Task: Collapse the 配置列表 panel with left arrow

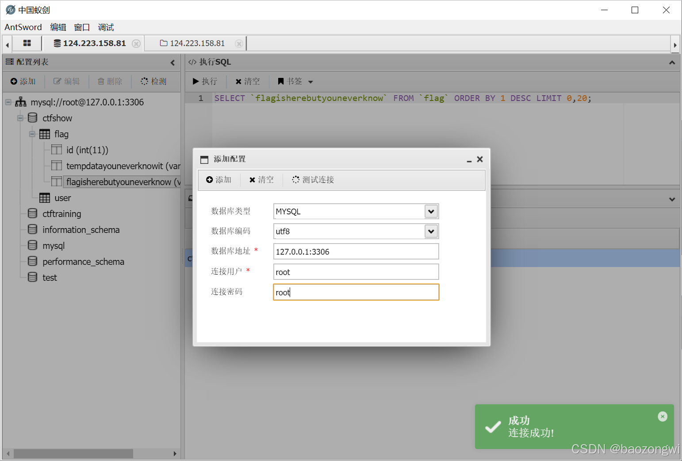Action: 172,62
